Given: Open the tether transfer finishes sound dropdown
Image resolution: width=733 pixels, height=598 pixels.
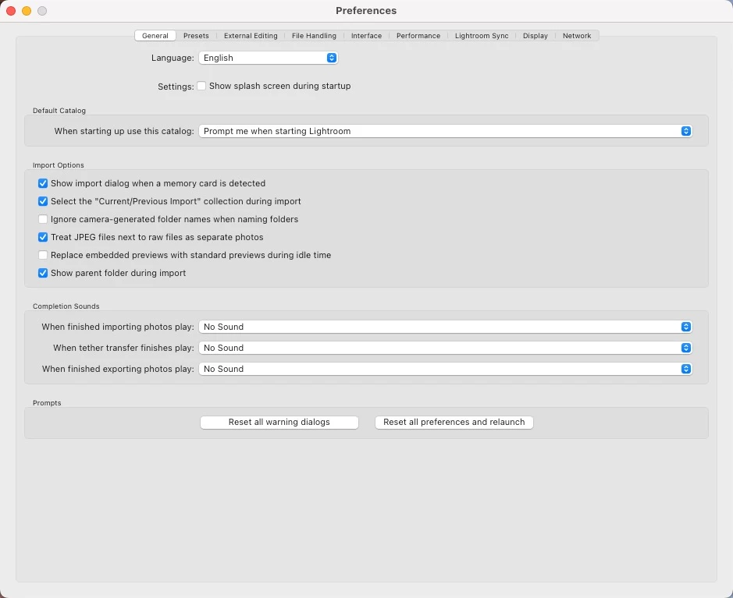Looking at the screenshot, I should coord(445,348).
